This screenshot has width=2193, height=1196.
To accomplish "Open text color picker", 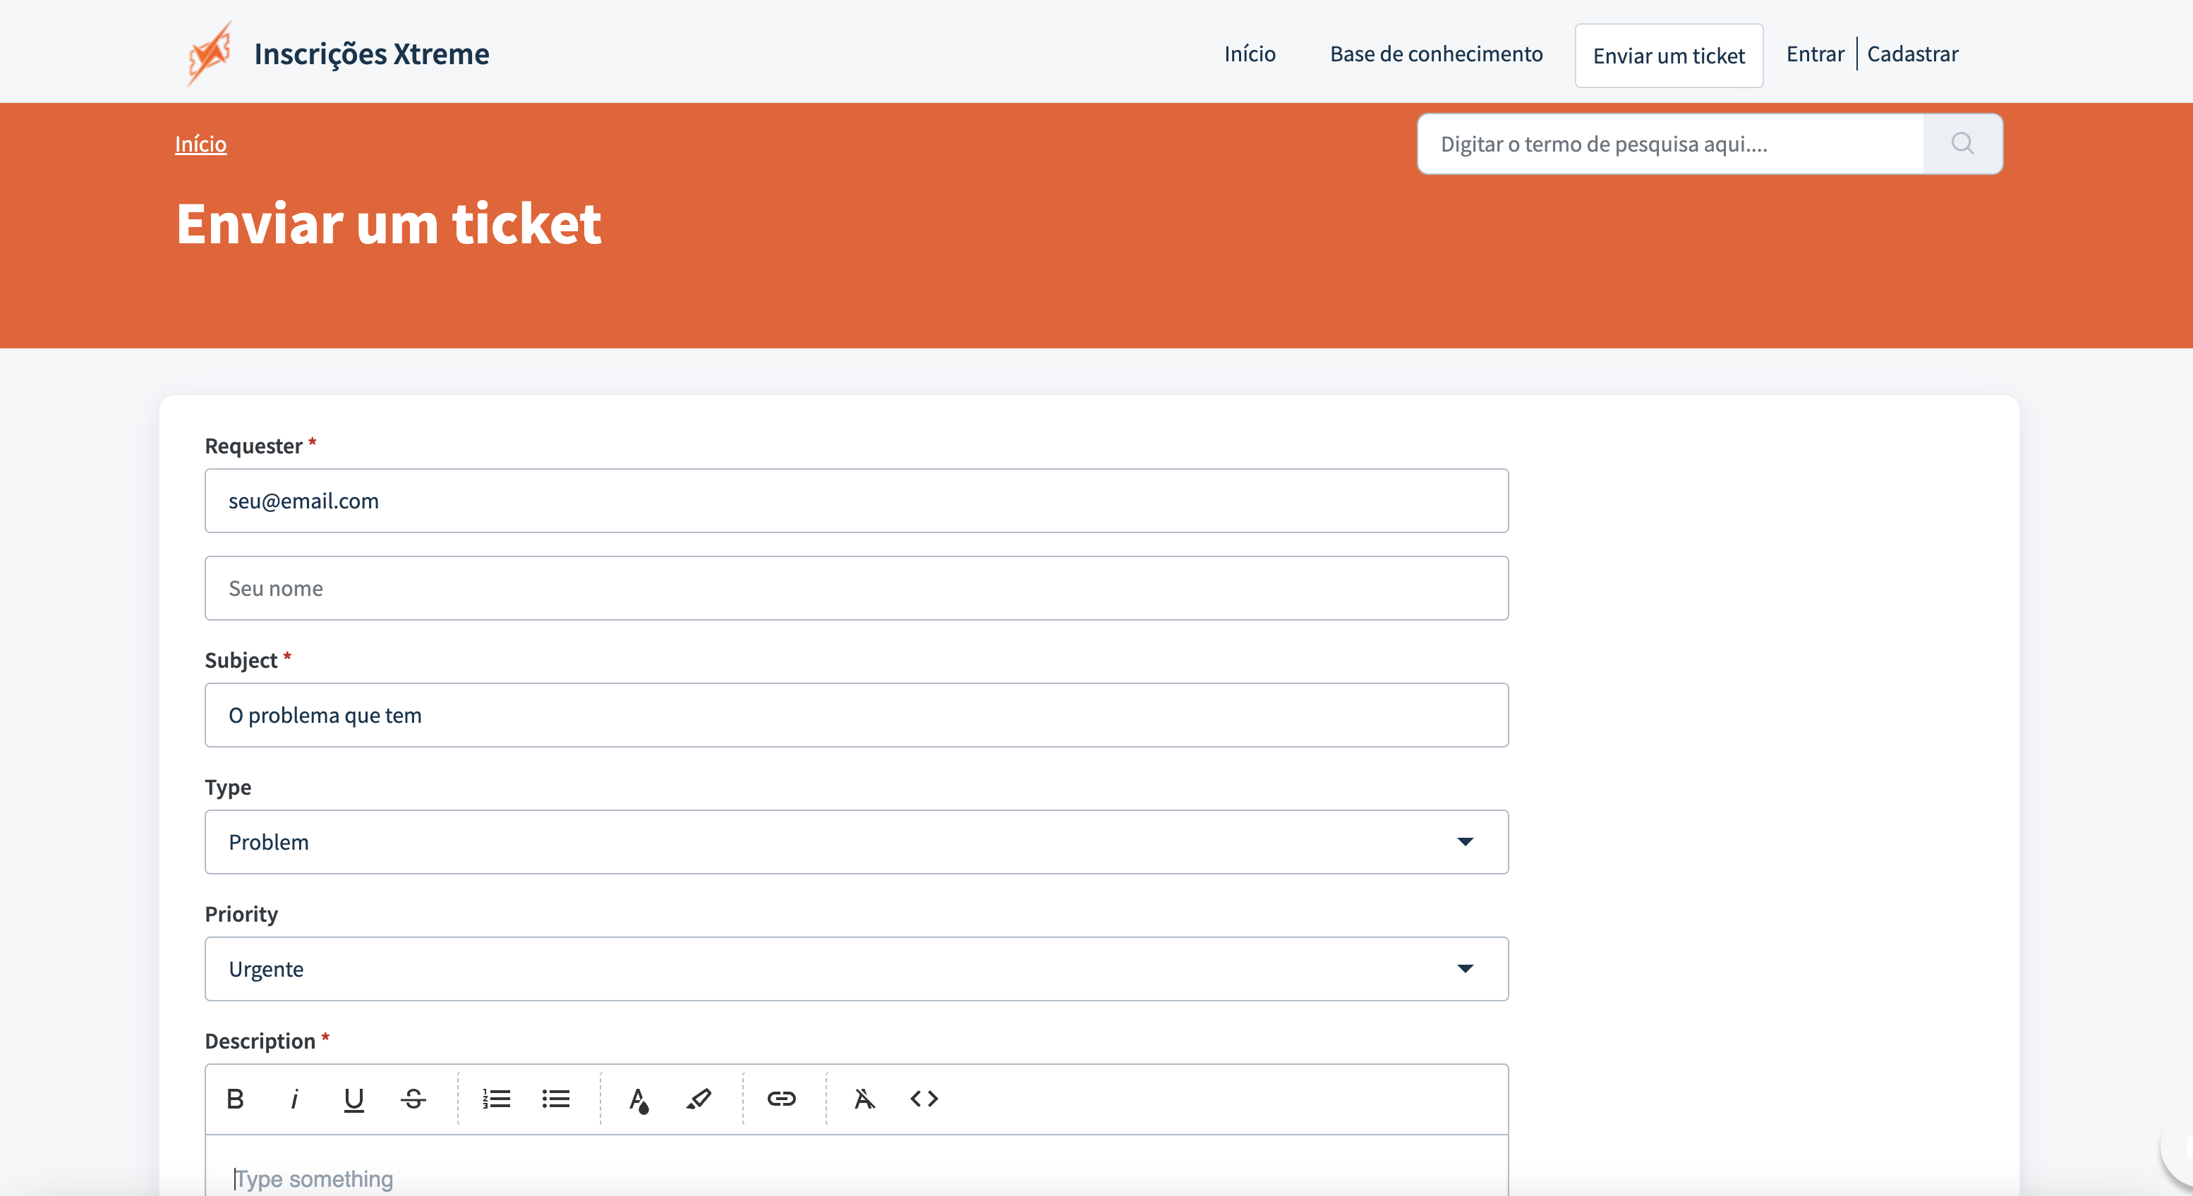I will click(x=639, y=1099).
